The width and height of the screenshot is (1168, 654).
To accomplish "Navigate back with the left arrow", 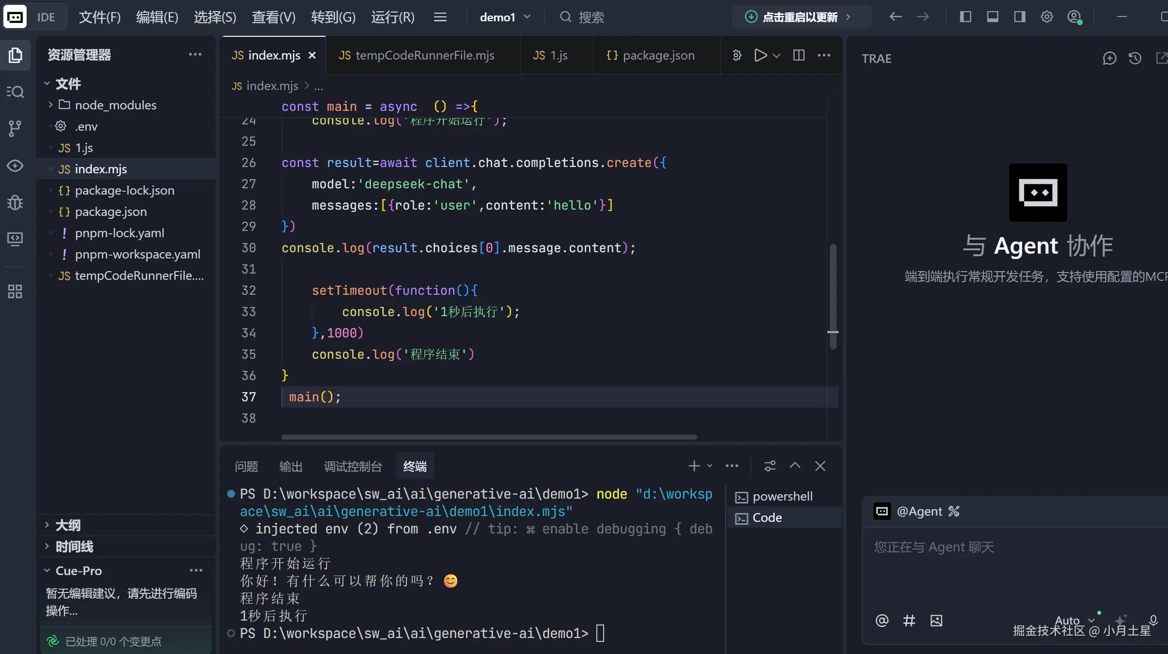I will tap(895, 17).
